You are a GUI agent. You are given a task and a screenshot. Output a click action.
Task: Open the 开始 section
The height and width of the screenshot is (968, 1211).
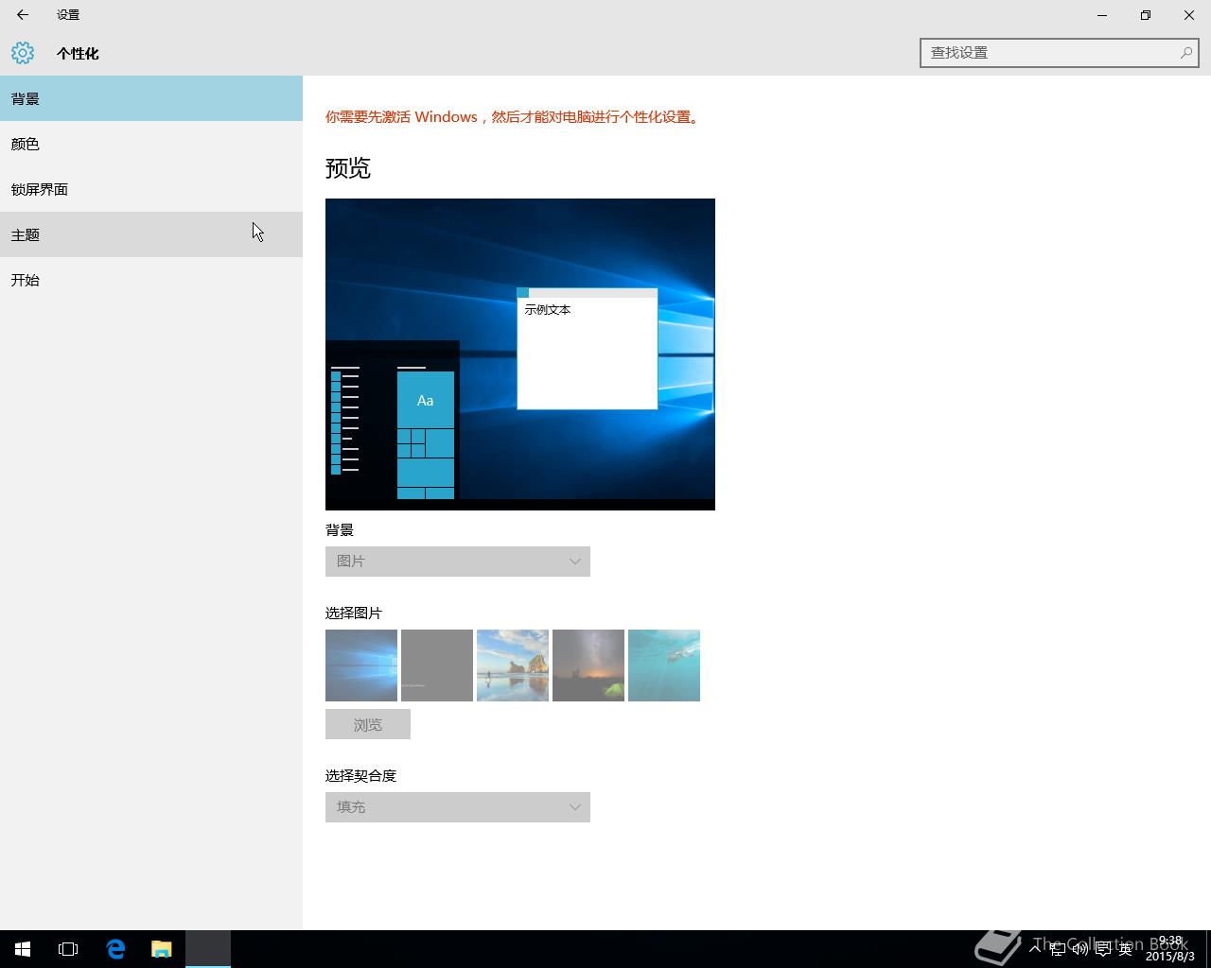[x=151, y=280]
